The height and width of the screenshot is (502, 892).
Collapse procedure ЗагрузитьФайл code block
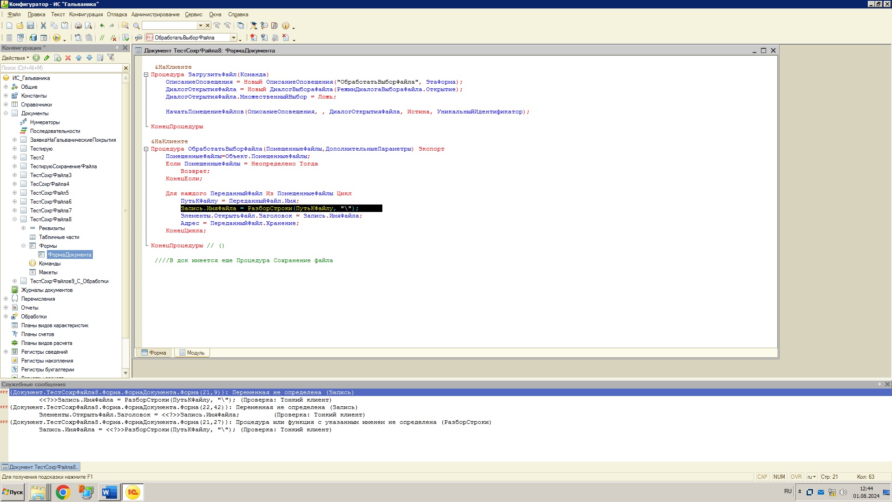click(x=146, y=74)
